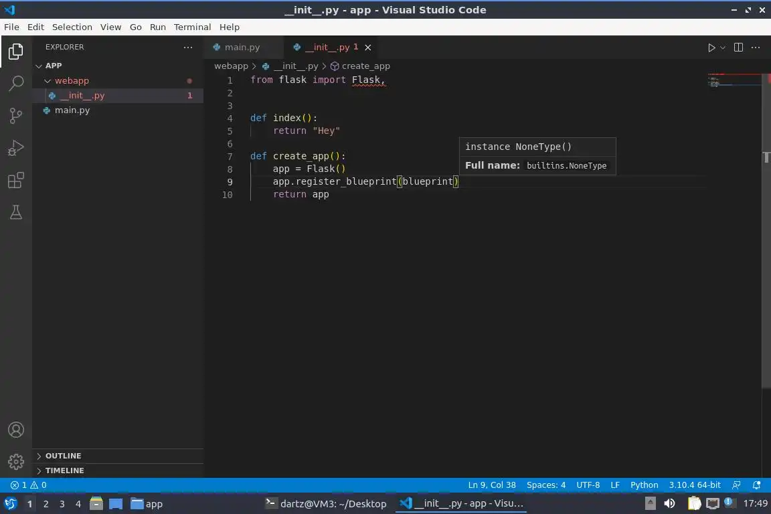Change language mode via Python
Screen dimensions: 771x514
point(644,485)
